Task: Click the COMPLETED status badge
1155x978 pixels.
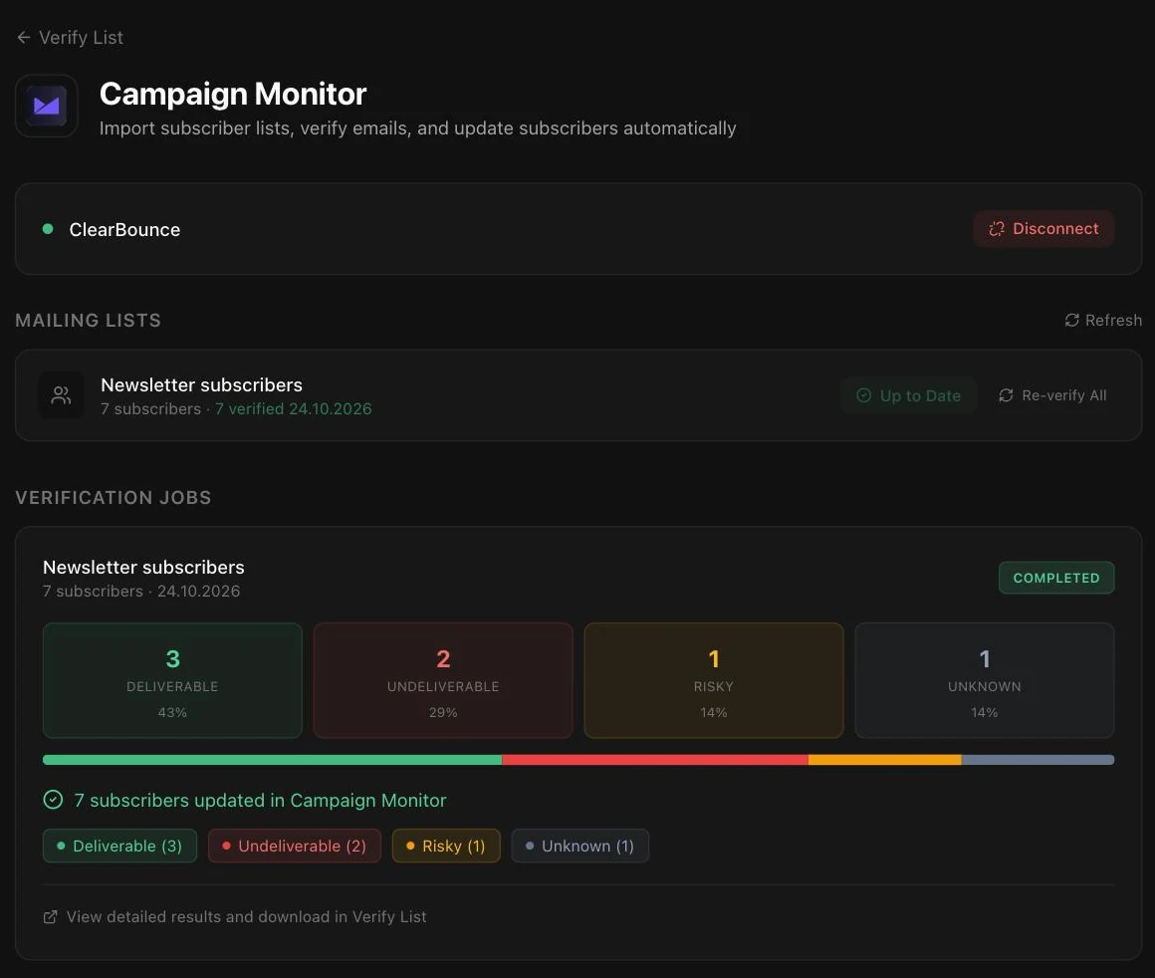Action: 1056,578
